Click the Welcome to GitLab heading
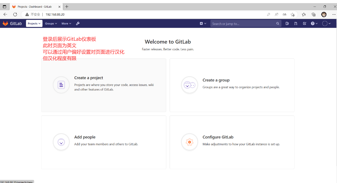 point(168,42)
